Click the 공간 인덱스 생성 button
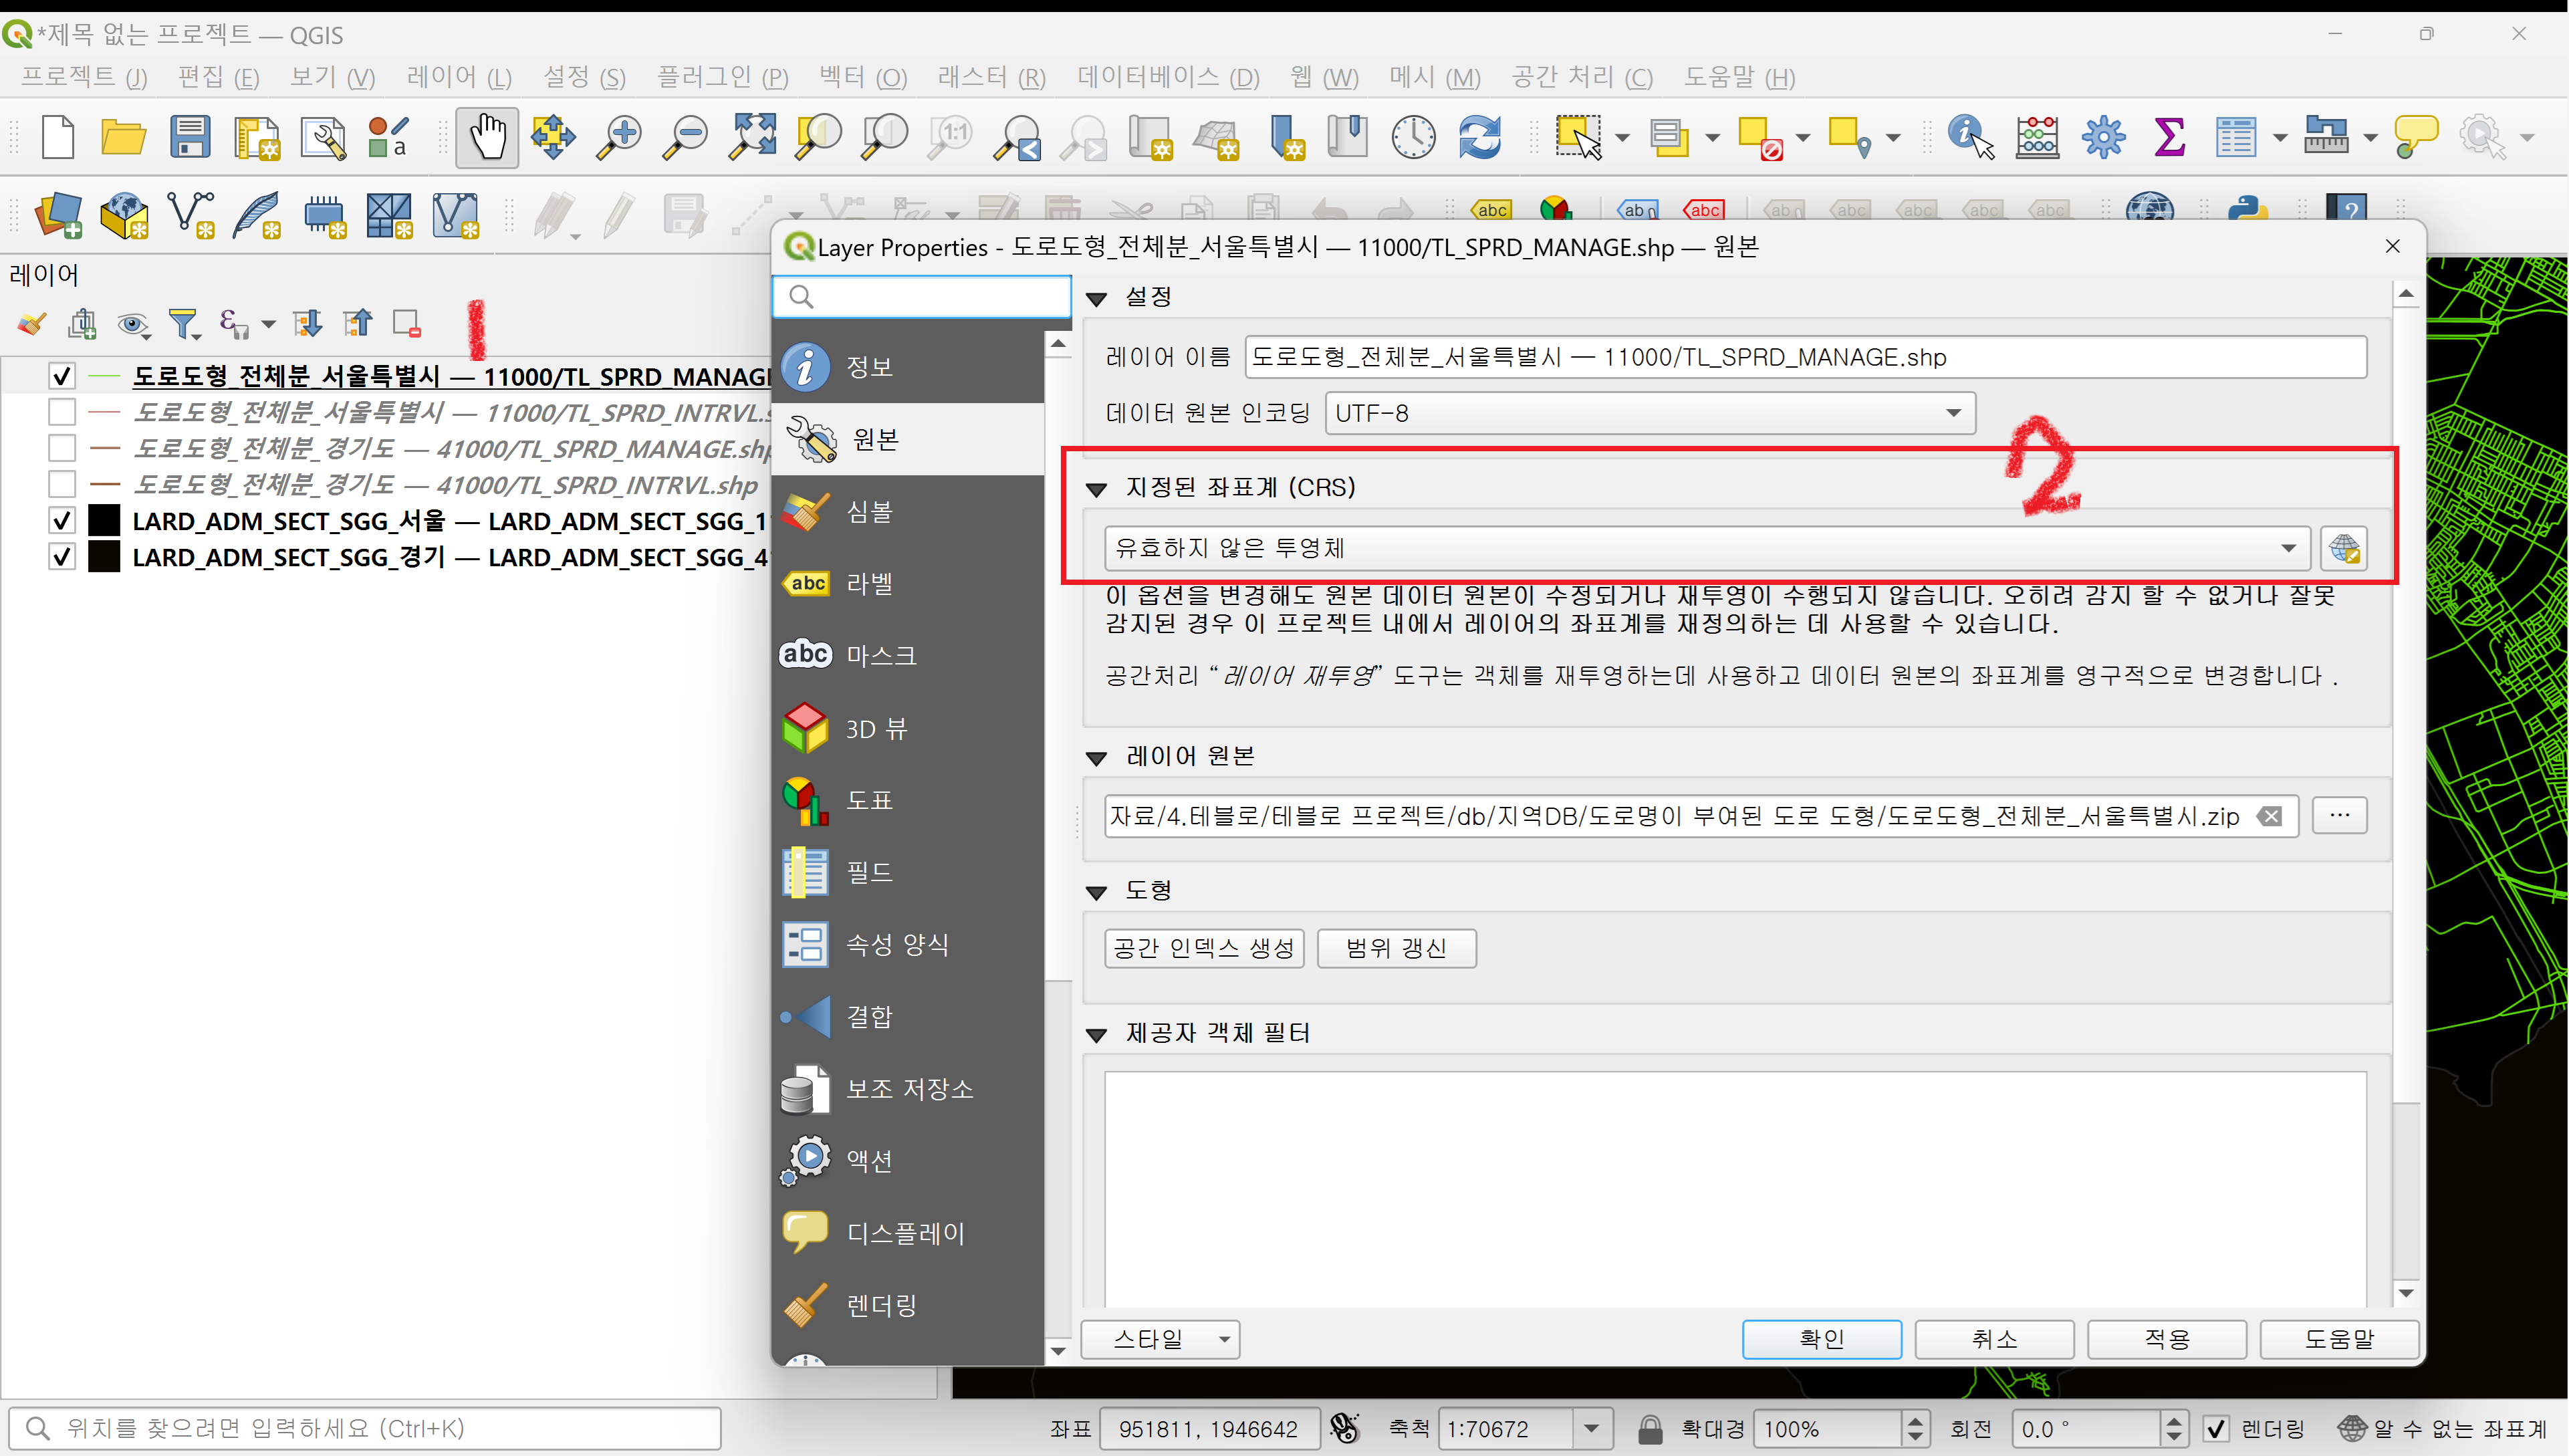This screenshot has height=1456, width=2569. click(1203, 948)
